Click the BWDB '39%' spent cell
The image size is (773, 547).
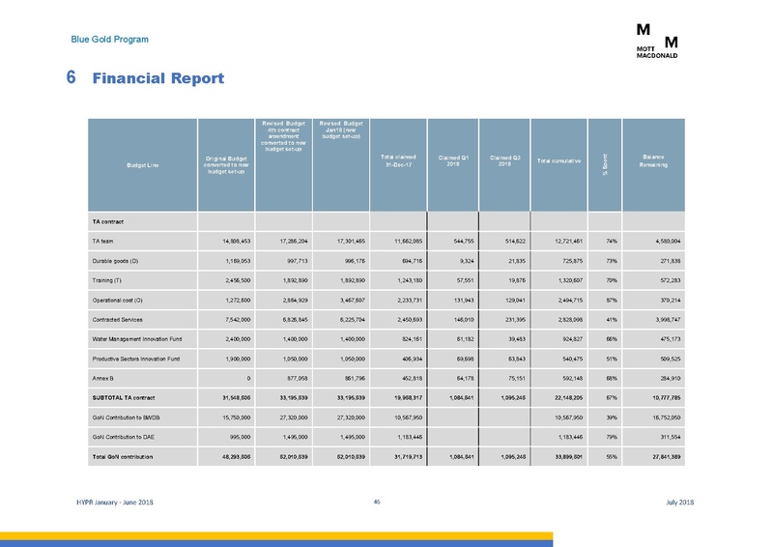[612, 417]
